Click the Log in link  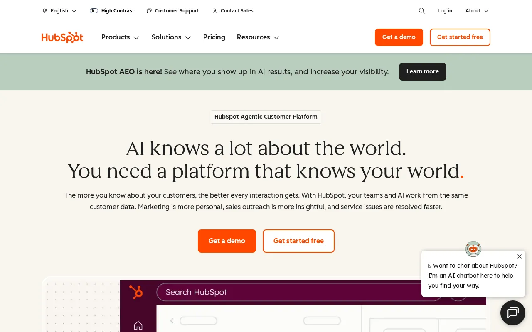click(x=445, y=11)
